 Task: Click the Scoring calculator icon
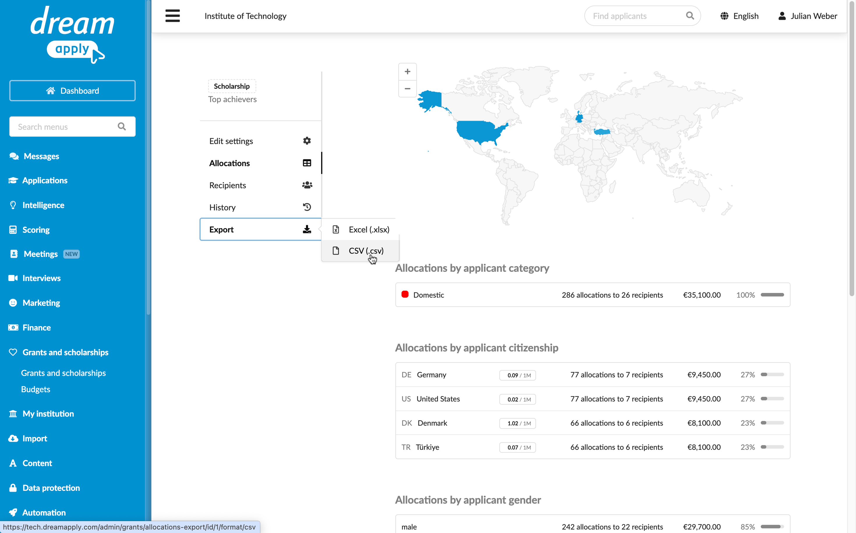(13, 230)
